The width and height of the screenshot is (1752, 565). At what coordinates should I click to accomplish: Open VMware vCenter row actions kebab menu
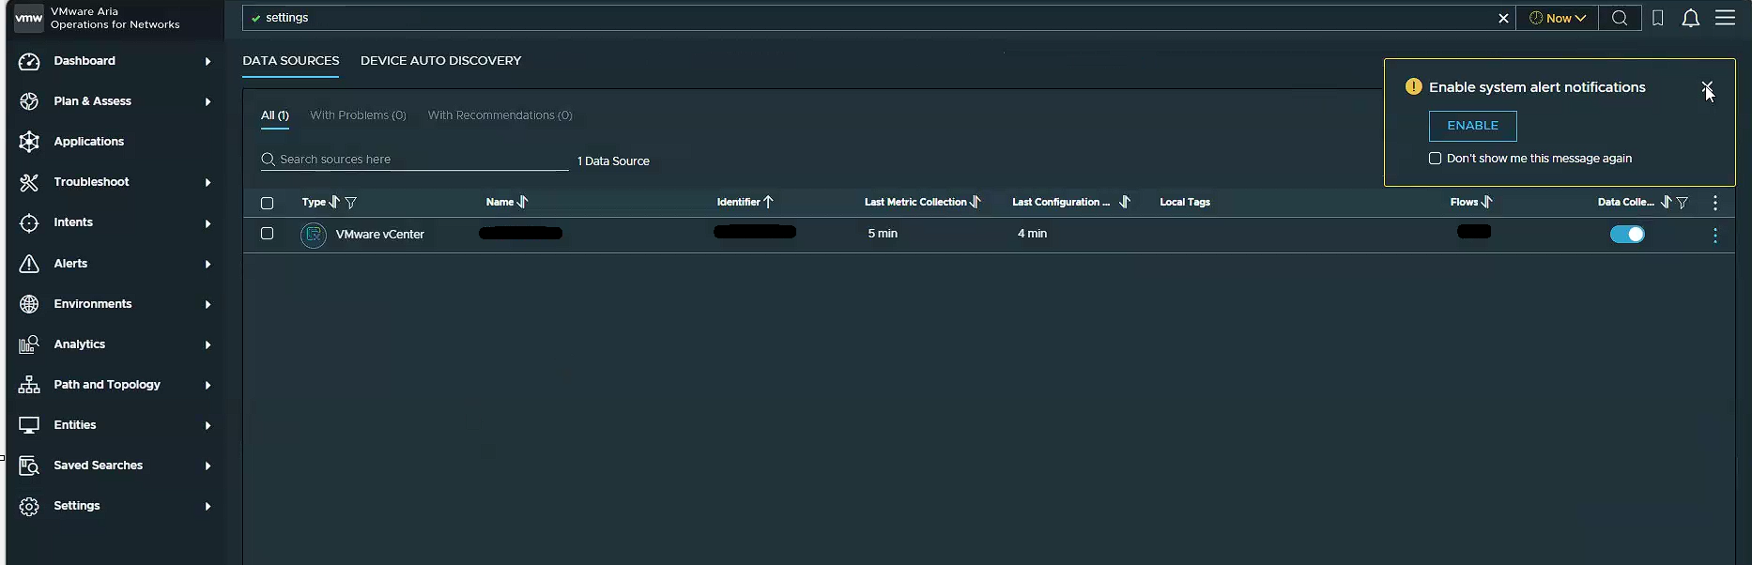coord(1715,236)
